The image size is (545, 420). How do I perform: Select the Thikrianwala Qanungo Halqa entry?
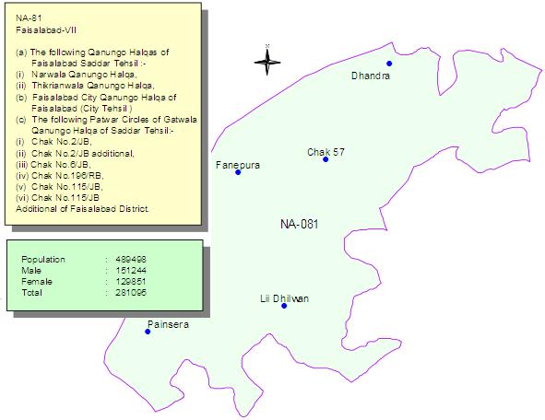[85, 86]
